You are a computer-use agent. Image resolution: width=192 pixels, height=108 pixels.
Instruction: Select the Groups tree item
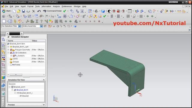(16, 62)
